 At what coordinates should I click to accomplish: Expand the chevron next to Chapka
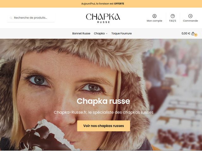107,34
